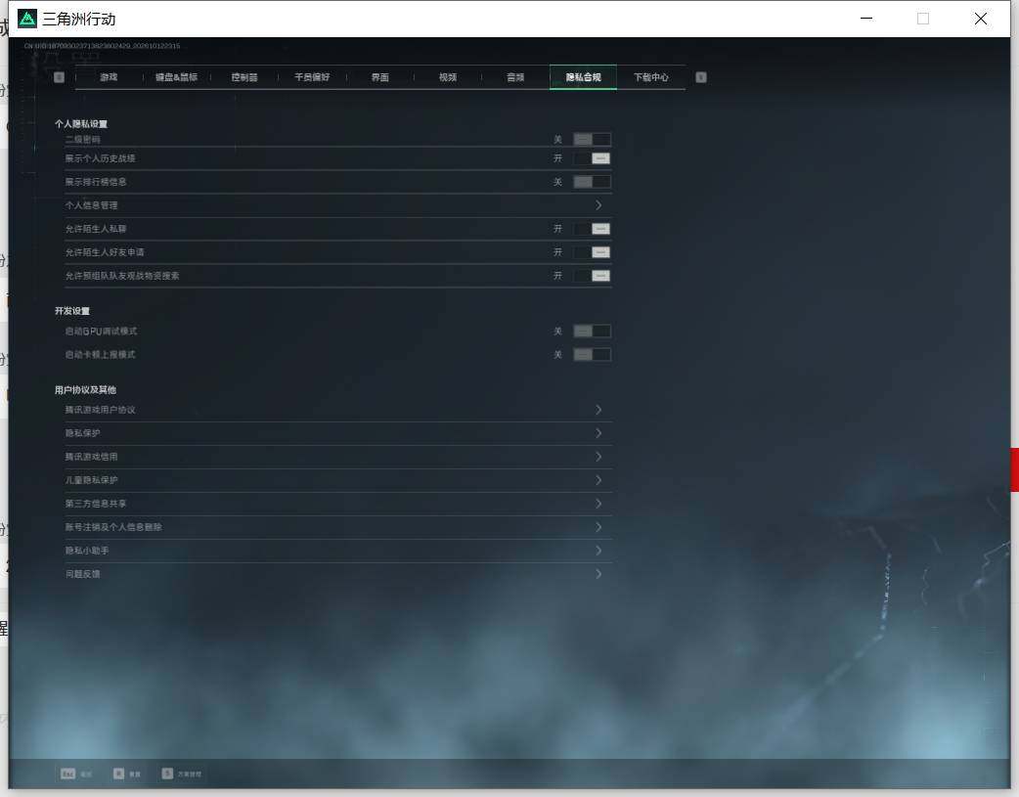The image size is (1019, 797).
Task: Open 个人信息管理 chevron
Action: coord(598,205)
